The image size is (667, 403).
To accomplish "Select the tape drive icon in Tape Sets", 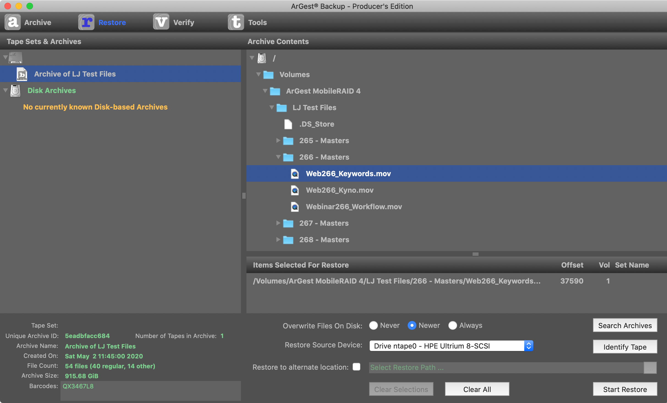I will pyautogui.click(x=15, y=58).
